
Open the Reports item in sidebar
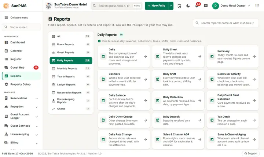tap(21, 76)
